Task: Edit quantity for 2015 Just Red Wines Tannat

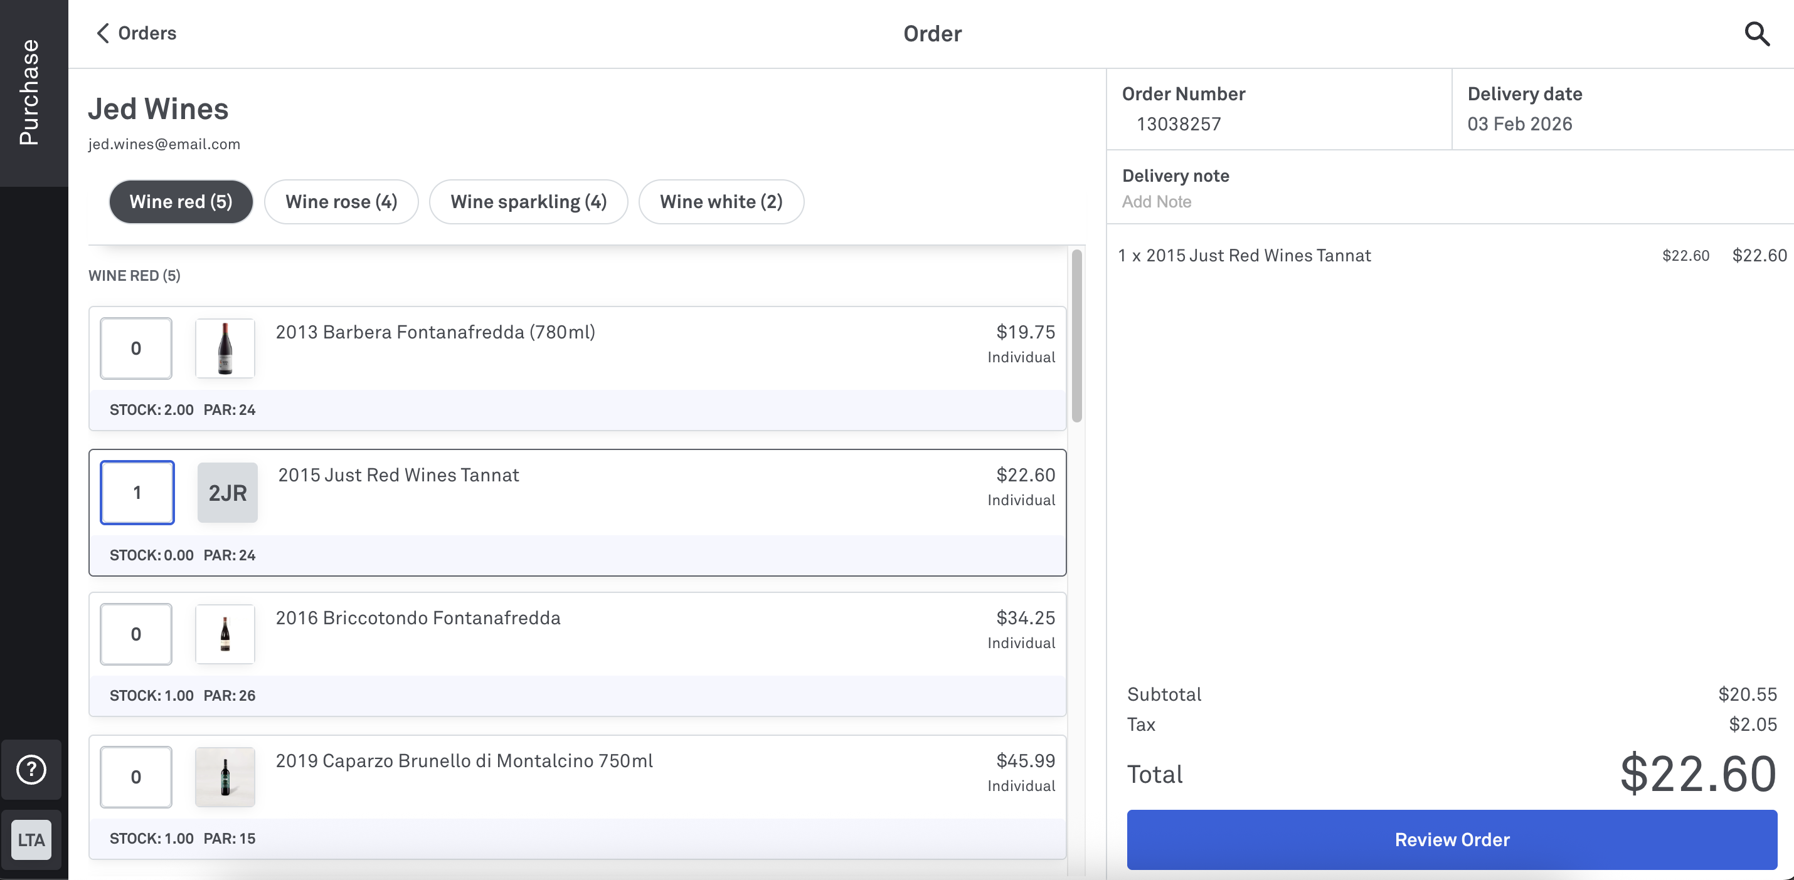Action: pyautogui.click(x=137, y=493)
